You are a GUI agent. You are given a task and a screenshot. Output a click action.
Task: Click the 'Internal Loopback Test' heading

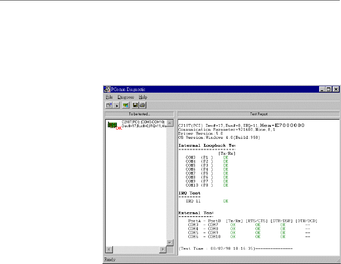click(x=207, y=146)
